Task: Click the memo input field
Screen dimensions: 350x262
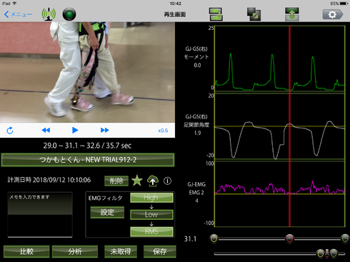Action: click(40, 215)
